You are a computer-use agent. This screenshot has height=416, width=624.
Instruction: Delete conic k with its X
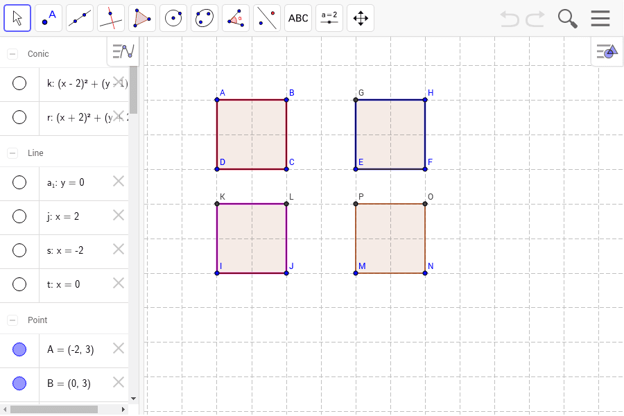click(119, 83)
